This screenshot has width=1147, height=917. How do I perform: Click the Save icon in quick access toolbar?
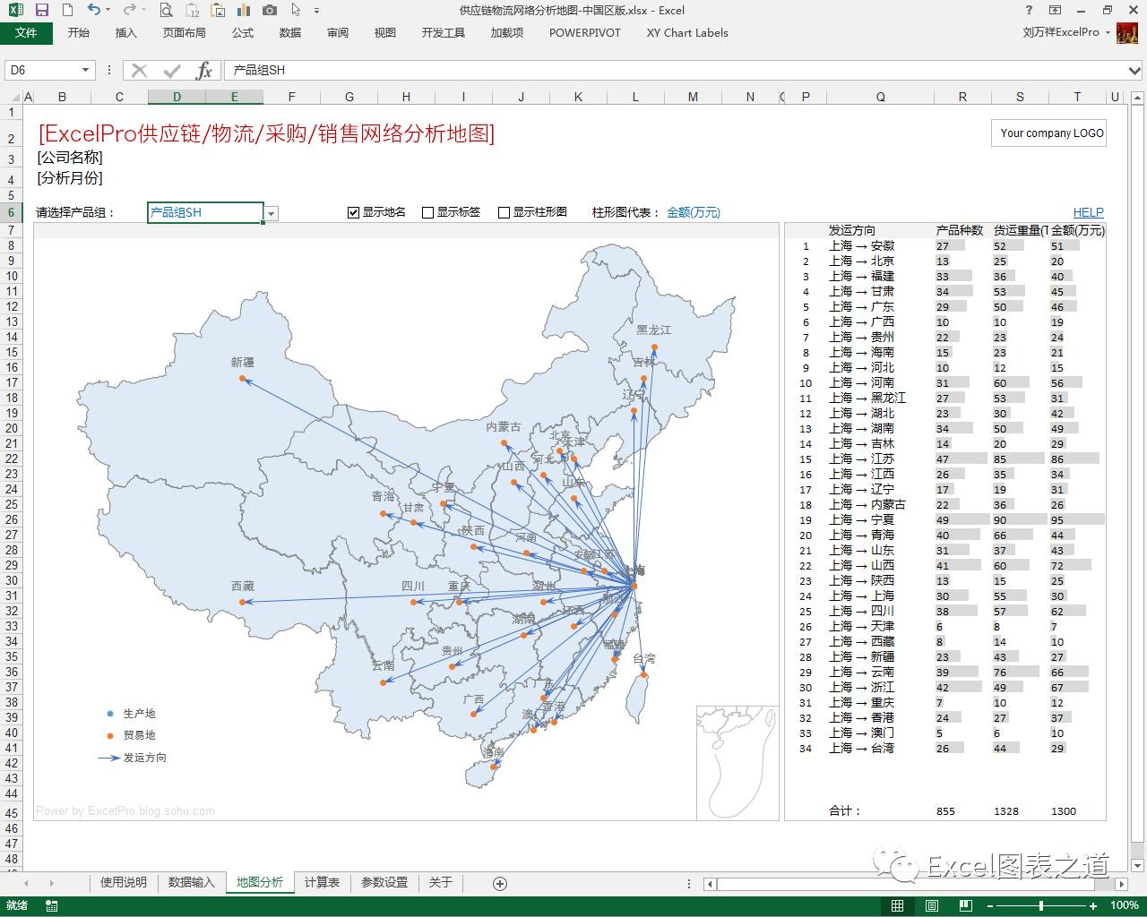[41, 11]
